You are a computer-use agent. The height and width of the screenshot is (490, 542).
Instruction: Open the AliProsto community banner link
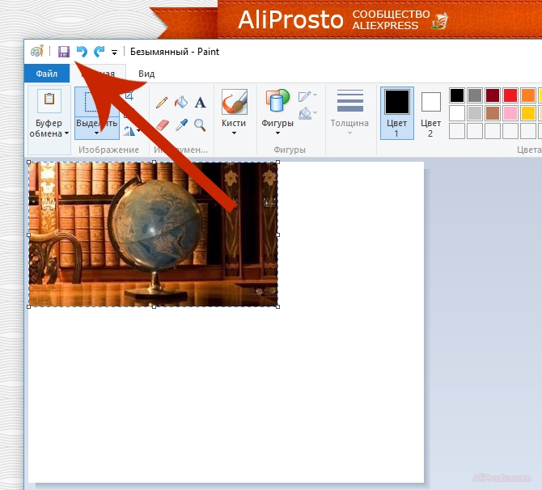(342, 19)
